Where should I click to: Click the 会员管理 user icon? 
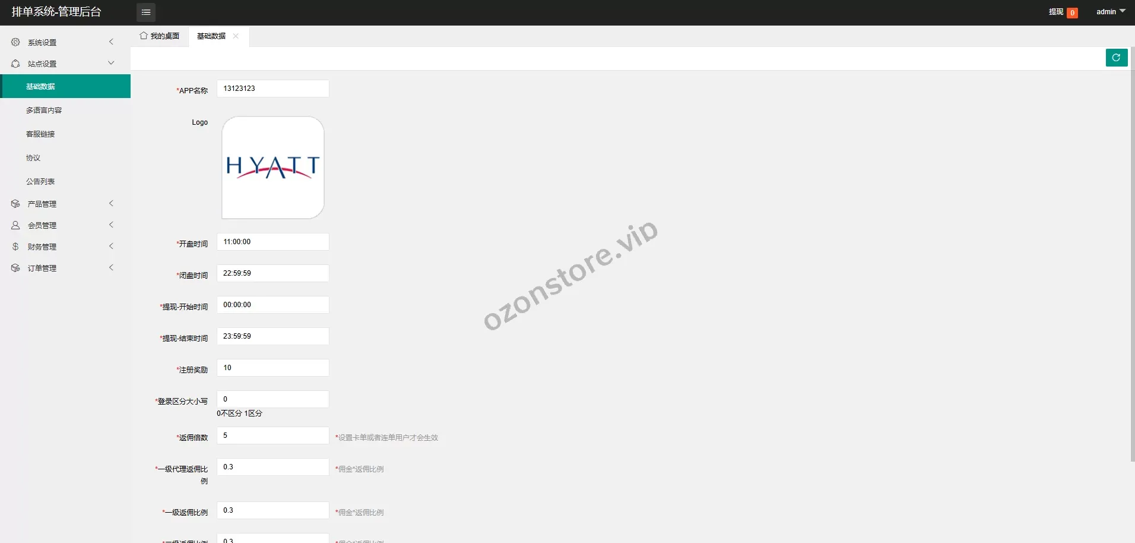15,225
